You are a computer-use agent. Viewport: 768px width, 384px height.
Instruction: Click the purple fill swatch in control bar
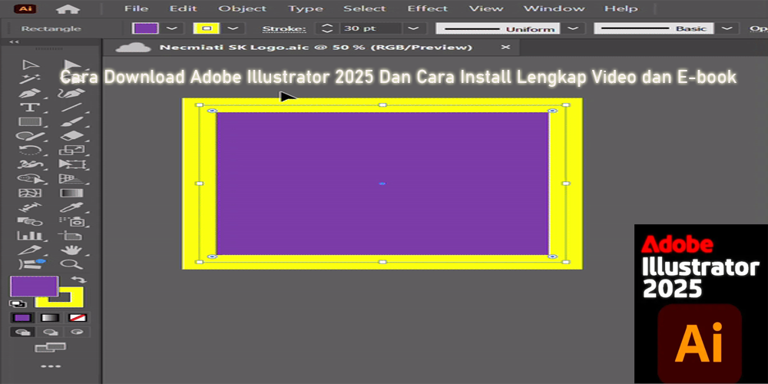point(145,28)
